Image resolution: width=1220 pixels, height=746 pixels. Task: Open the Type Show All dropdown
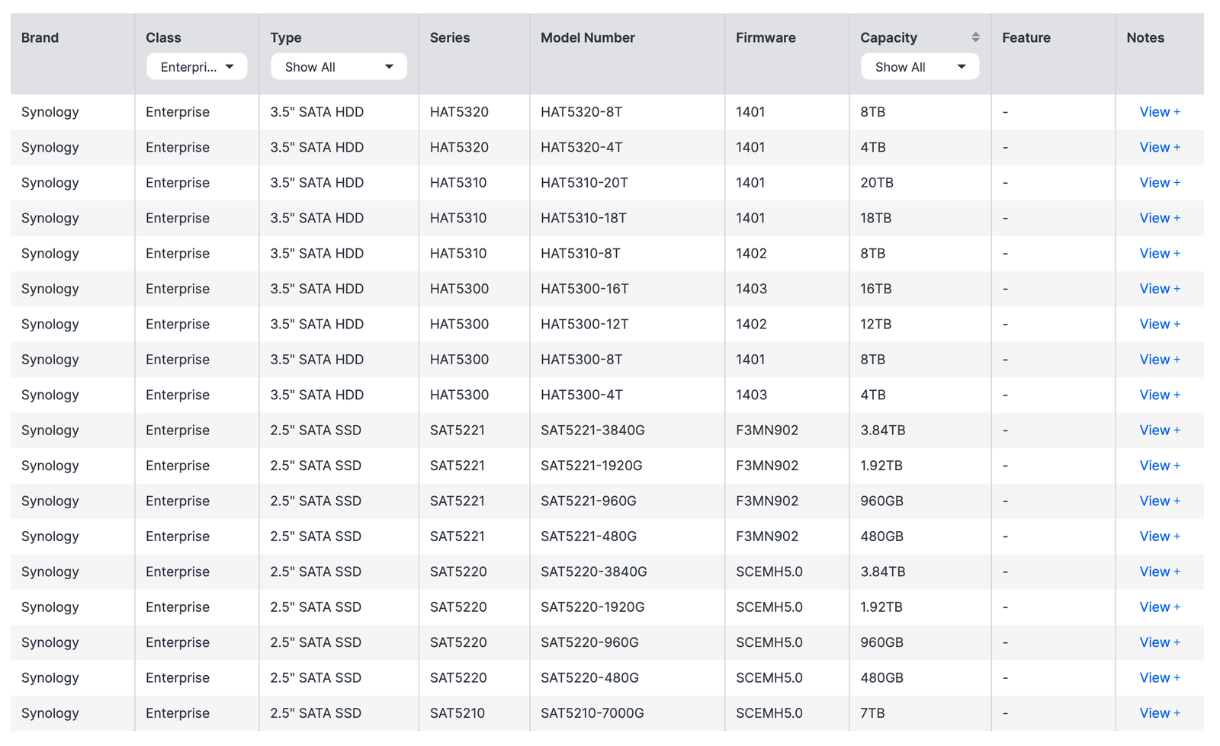339,67
